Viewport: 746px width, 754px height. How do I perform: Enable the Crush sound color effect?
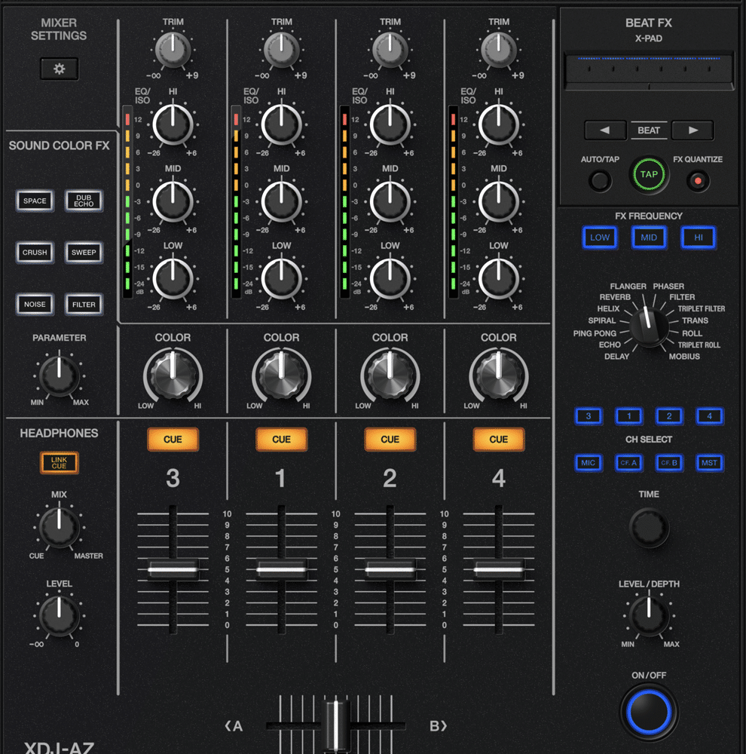pyautogui.click(x=35, y=253)
